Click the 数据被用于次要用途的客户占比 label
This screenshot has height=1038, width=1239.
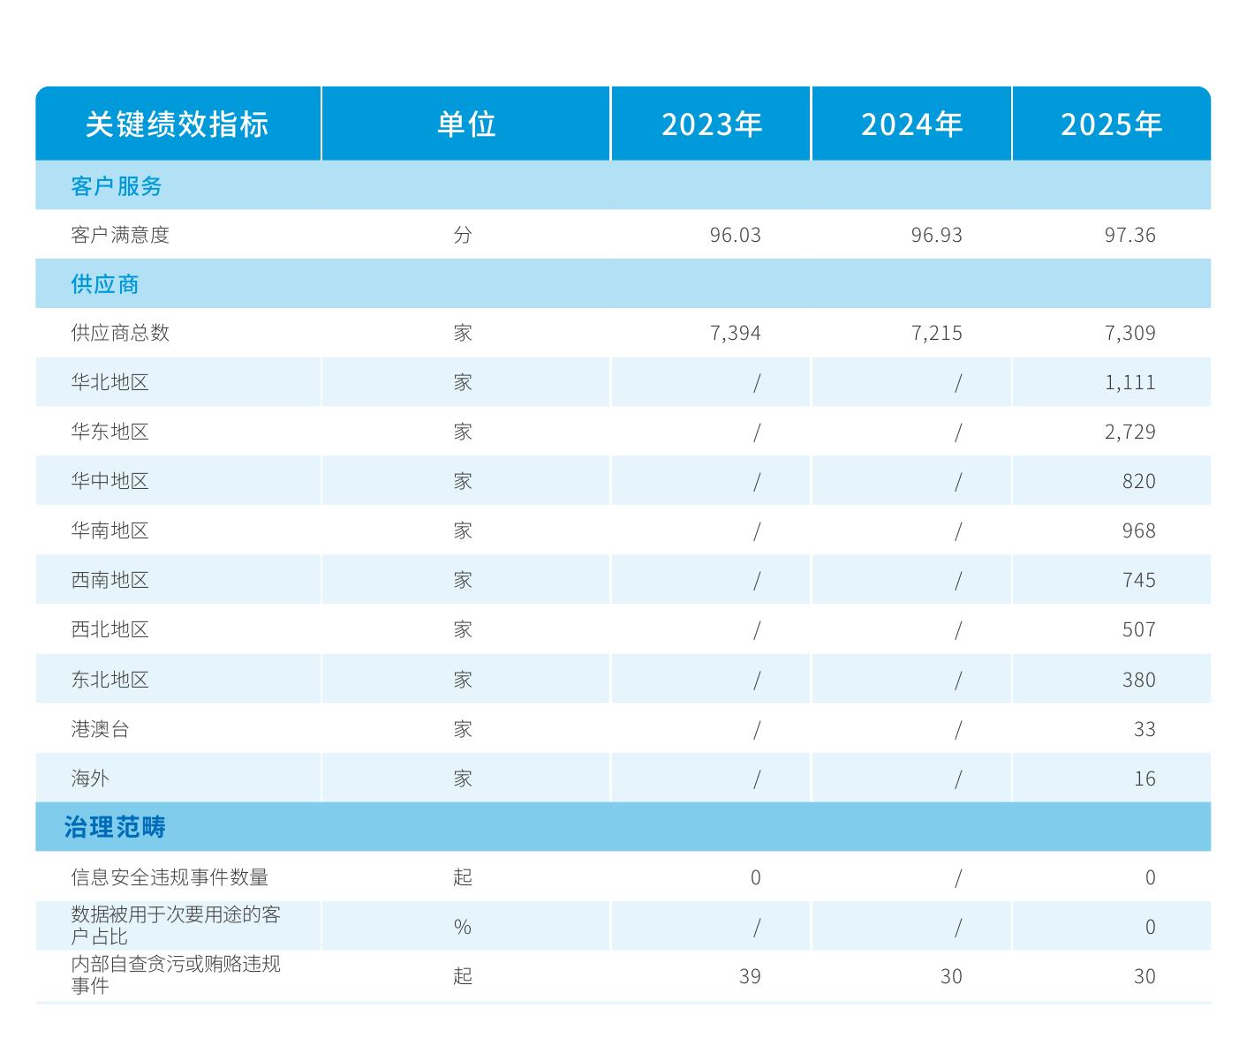coord(176,926)
